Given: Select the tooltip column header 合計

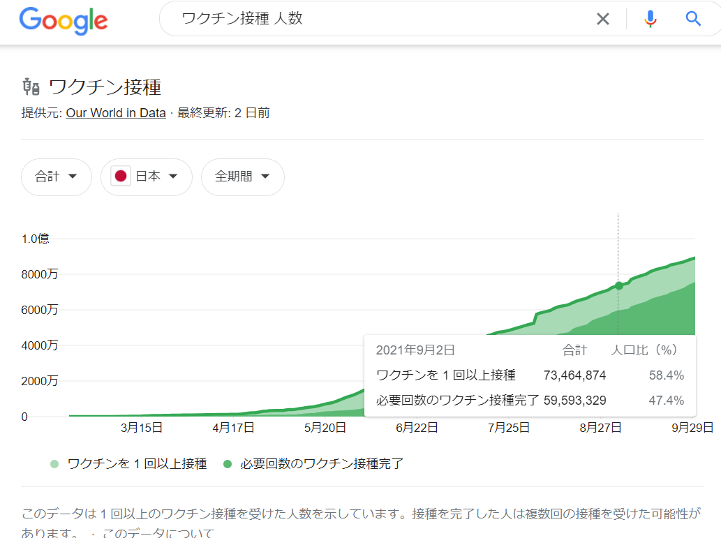Looking at the screenshot, I should [x=575, y=350].
